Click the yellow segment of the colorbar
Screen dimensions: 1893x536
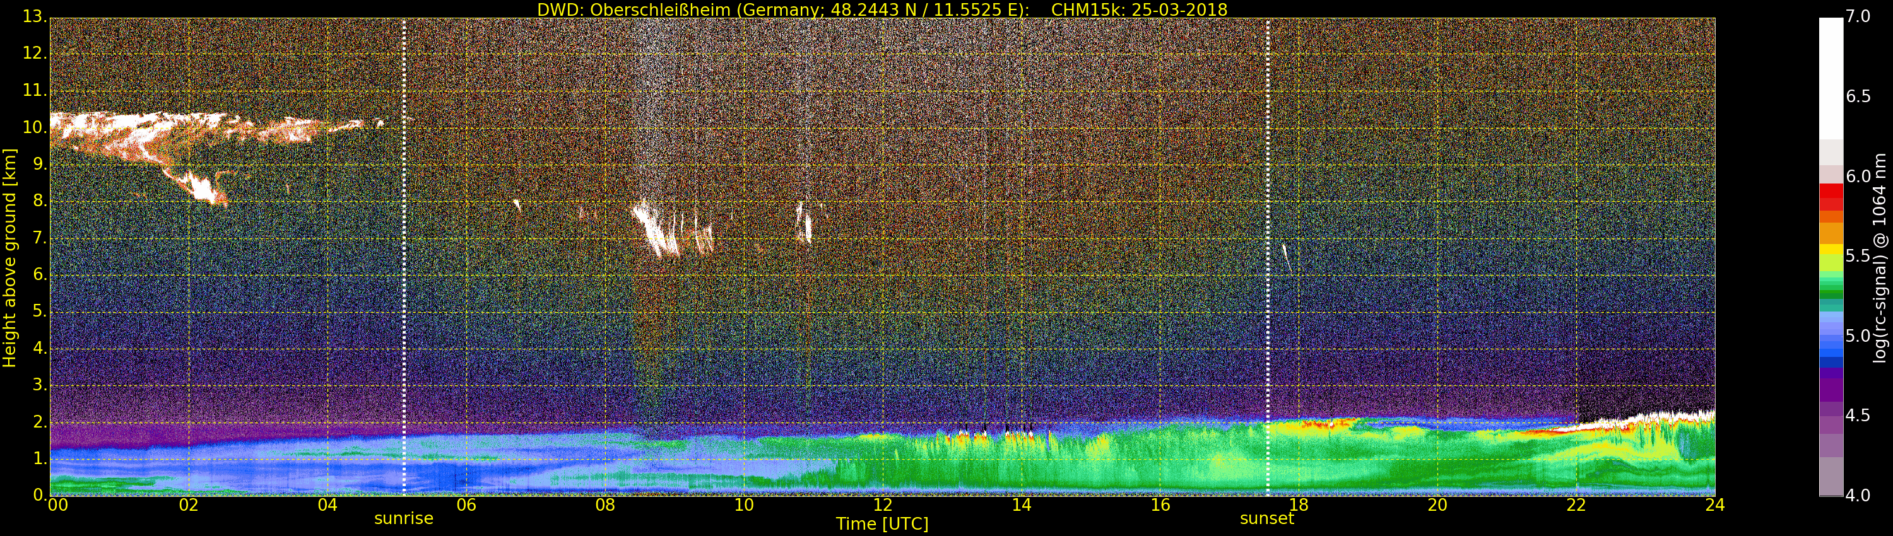[x=1831, y=250]
